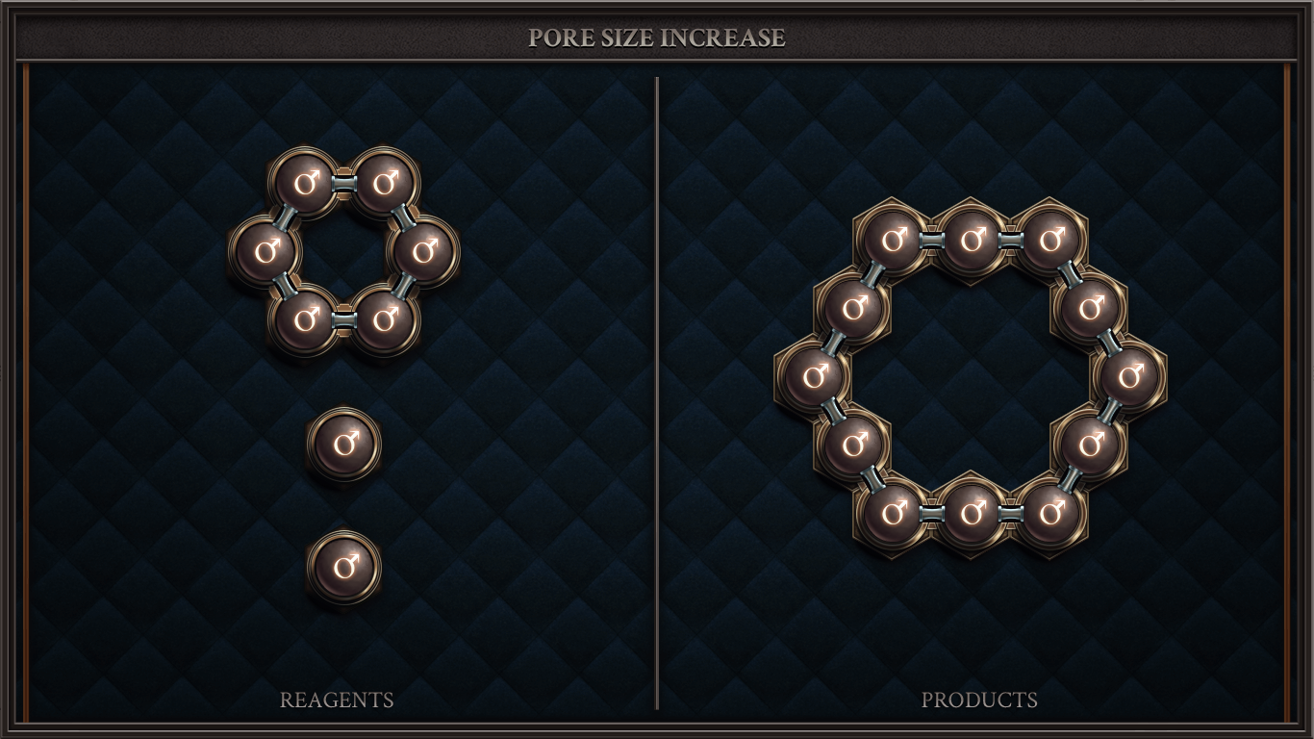The image size is (1314, 739).
Task: Click the bottom-center atom of product ring
Action: coord(971,512)
